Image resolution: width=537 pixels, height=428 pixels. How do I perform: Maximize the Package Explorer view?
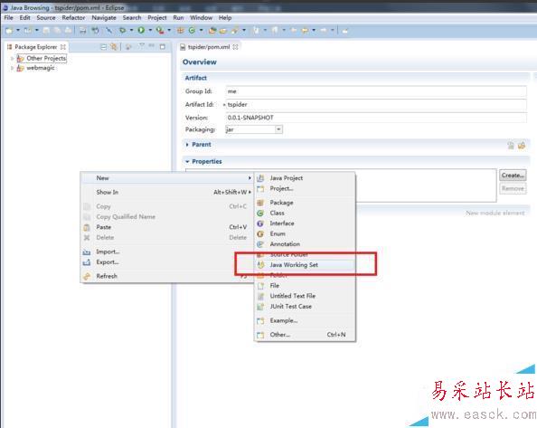(x=163, y=47)
